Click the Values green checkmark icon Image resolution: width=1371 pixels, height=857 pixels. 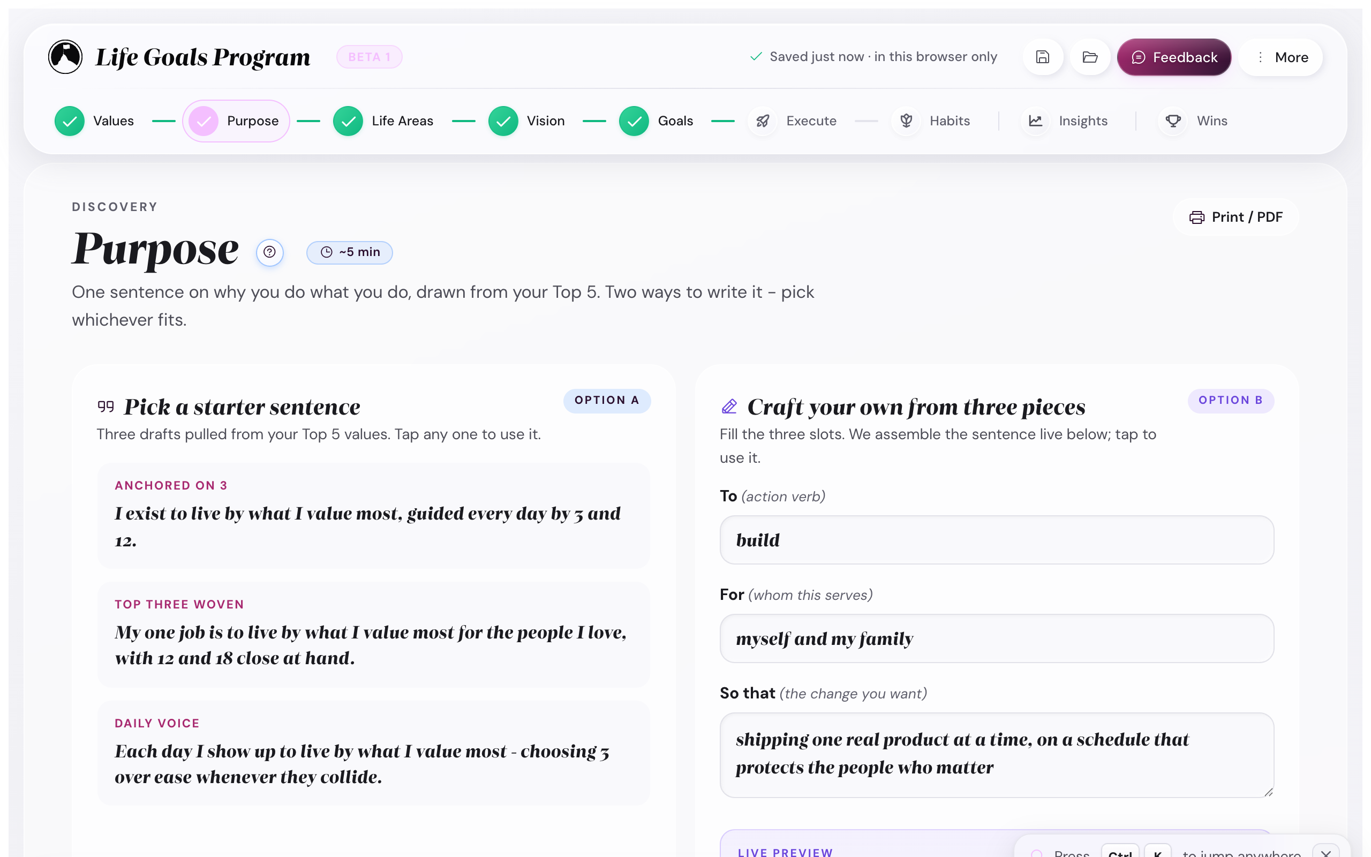point(70,121)
